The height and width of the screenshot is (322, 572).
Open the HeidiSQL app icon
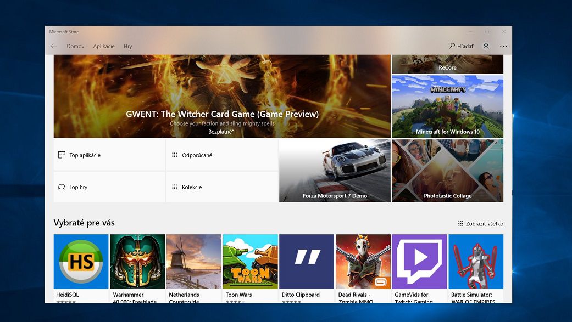pos(81,262)
